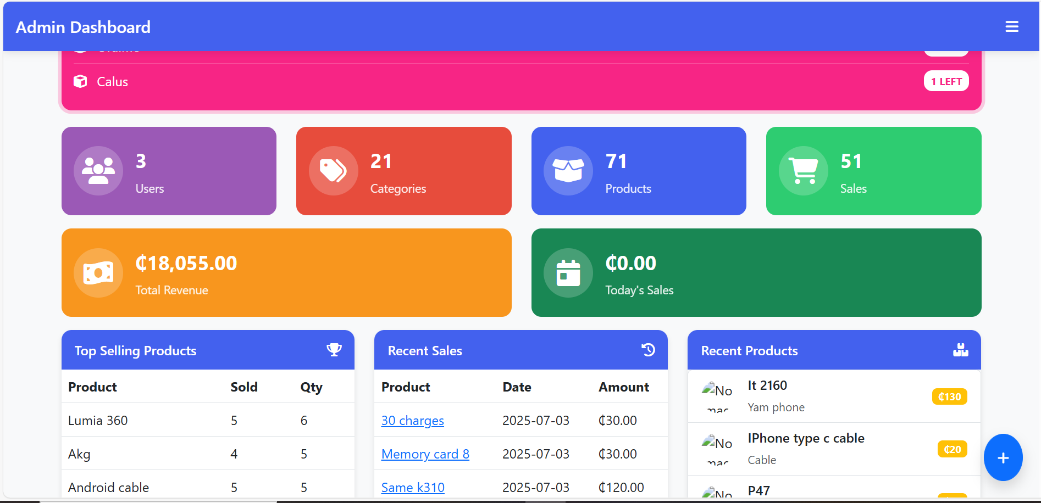Click the Admin Dashboard title
Image resolution: width=1041 pixels, height=503 pixels.
83,27
